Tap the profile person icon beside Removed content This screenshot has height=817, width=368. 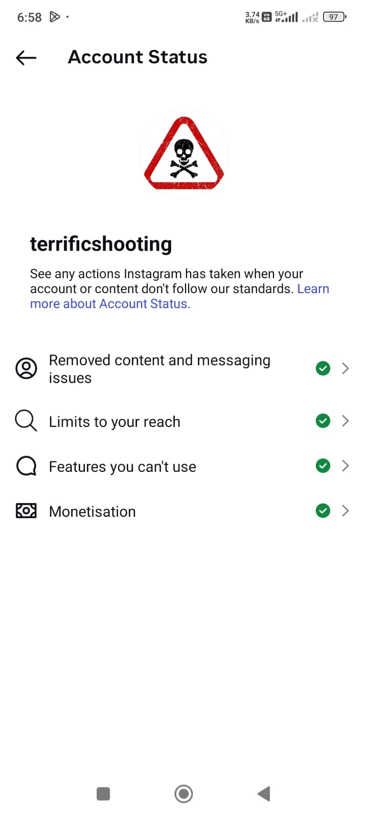(26, 368)
